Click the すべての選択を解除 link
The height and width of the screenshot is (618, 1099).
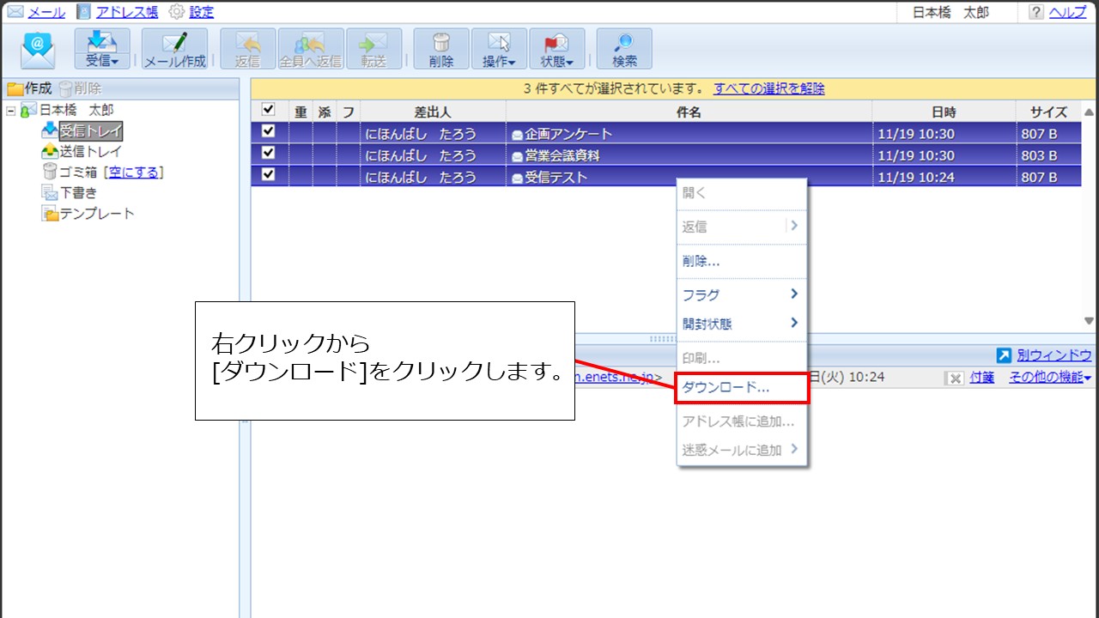pos(768,88)
